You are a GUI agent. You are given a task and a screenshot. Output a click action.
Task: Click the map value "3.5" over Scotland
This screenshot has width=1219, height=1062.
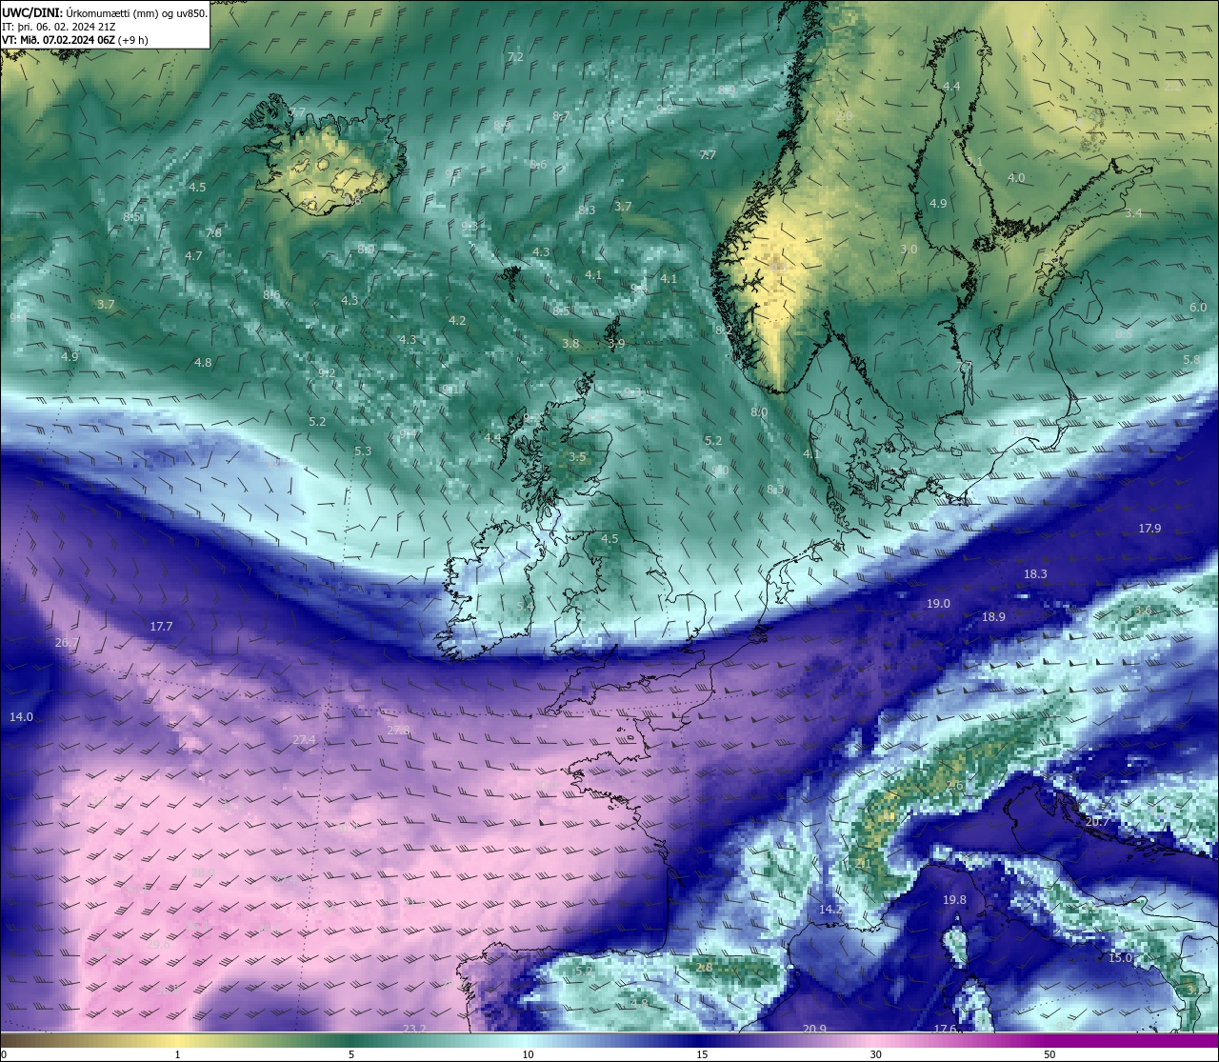click(x=577, y=457)
